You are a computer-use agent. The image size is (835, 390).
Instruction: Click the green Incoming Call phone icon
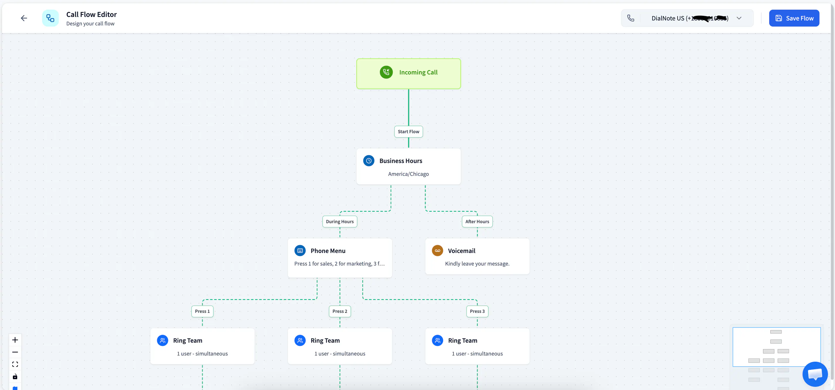(x=386, y=72)
